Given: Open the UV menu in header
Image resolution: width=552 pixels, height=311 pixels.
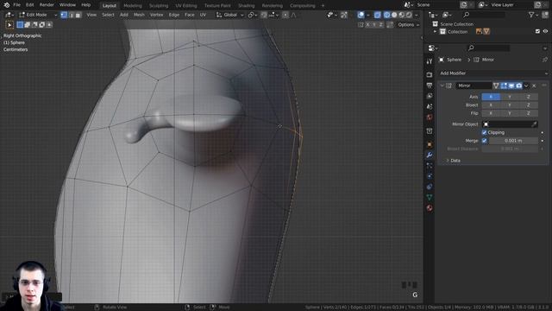Looking at the screenshot, I should pyautogui.click(x=203, y=15).
